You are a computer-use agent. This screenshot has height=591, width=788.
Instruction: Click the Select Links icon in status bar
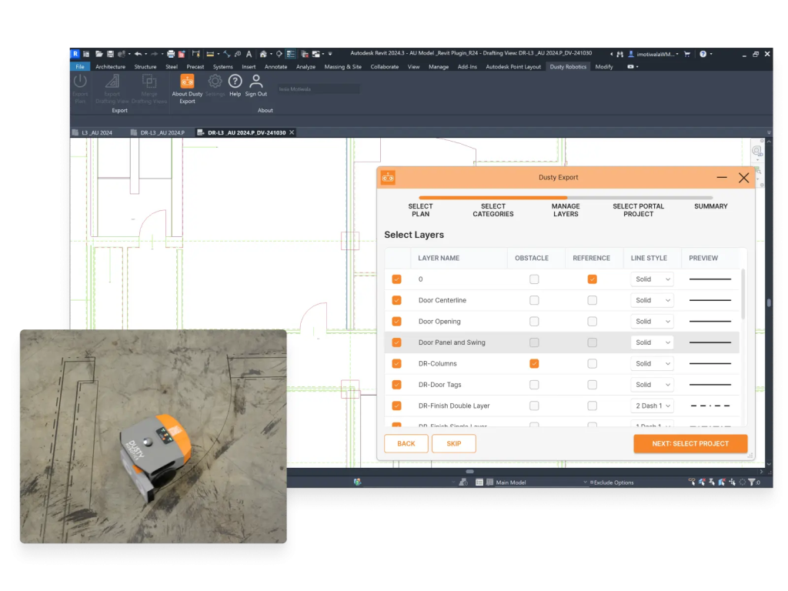tap(692, 482)
